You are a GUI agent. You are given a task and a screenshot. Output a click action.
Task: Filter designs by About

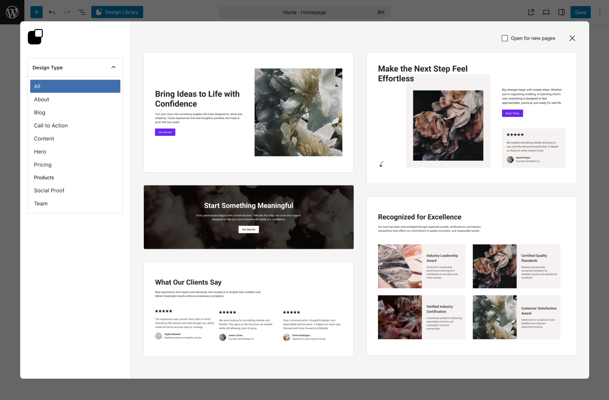tap(75, 99)
